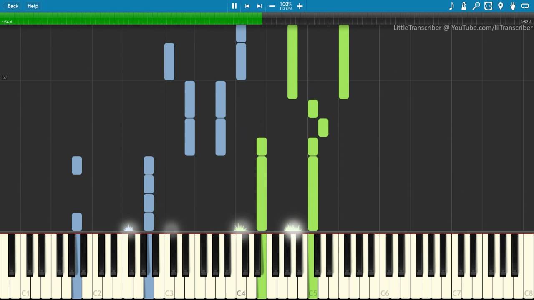Image resolution: width=534 pixels, height=300 pixels.
Task: Increase playback speed with the plus button
Action: click(x=300, y=6)
